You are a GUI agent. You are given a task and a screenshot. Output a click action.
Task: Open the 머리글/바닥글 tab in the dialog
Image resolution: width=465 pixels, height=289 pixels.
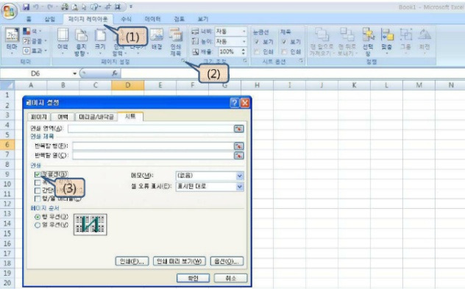pos(96,117)
